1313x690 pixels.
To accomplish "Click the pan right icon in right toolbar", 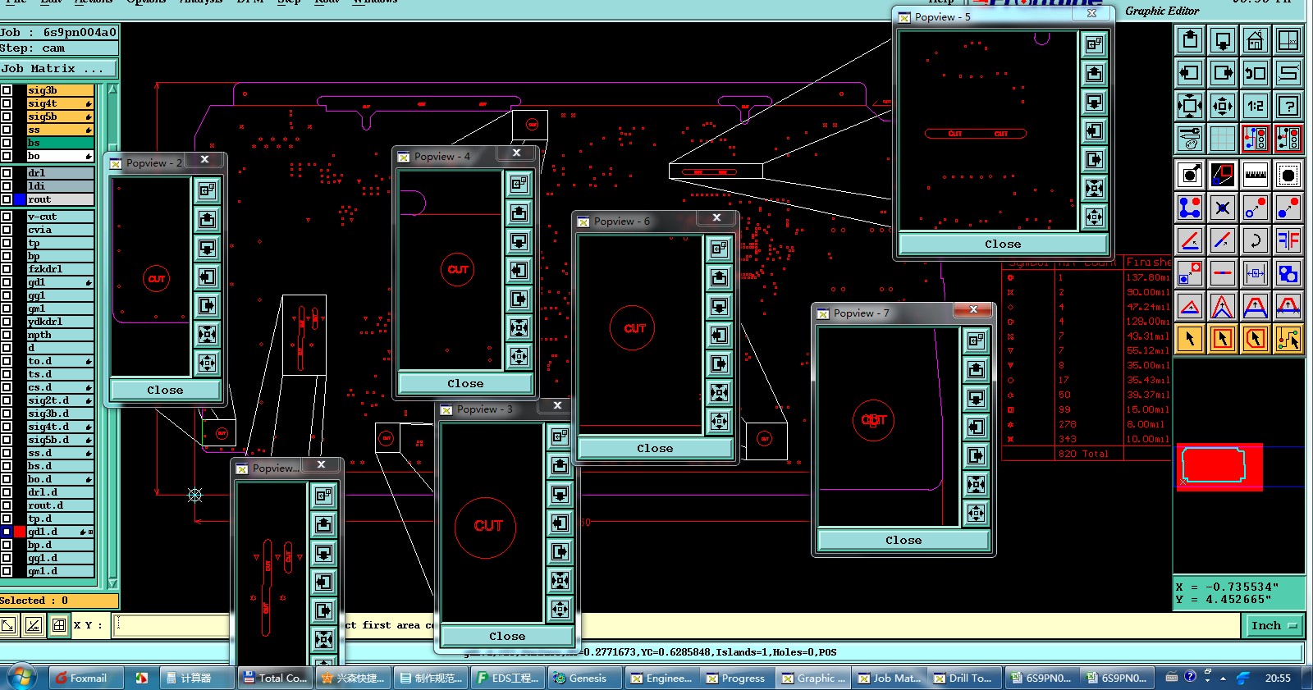I will point(1223,73).
